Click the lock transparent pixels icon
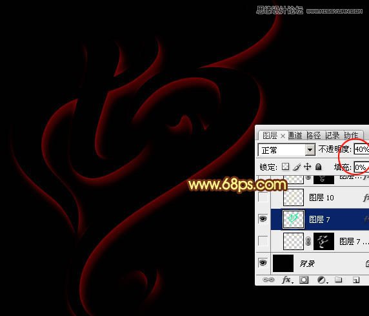This screenshot has width=369, height=316. [285, 167]
